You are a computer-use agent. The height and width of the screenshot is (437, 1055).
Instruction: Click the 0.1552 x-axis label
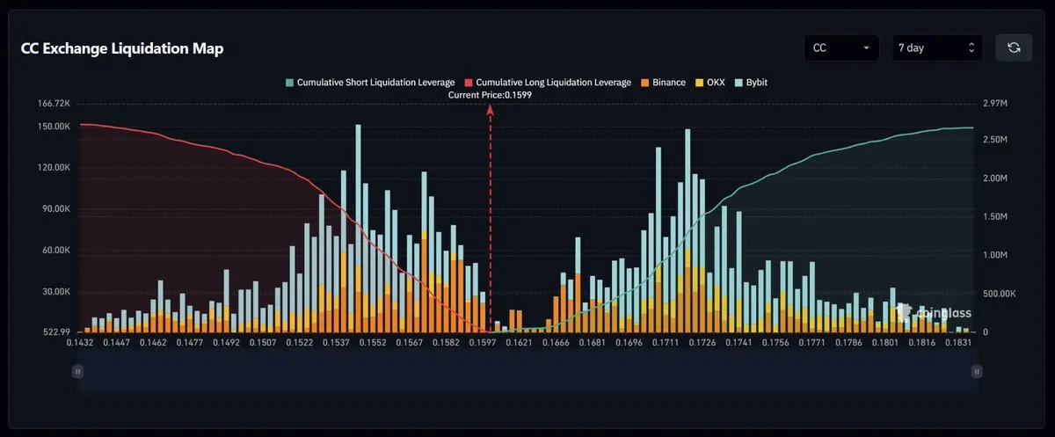pos(373,344)
